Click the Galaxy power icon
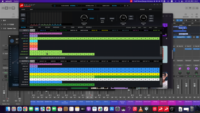This screenshot has width=200, height=113. coord(54,6)
